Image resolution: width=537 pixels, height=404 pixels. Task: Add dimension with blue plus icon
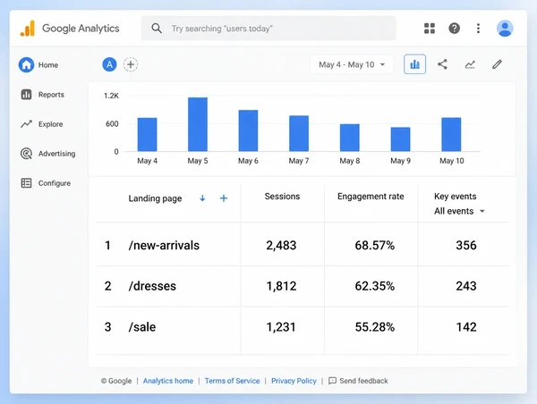224,198
